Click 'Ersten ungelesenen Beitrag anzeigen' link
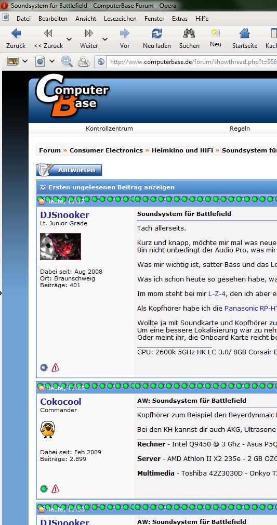Viewport: 277px width, 525px height. pyautogui.click(x=111, y=187)
